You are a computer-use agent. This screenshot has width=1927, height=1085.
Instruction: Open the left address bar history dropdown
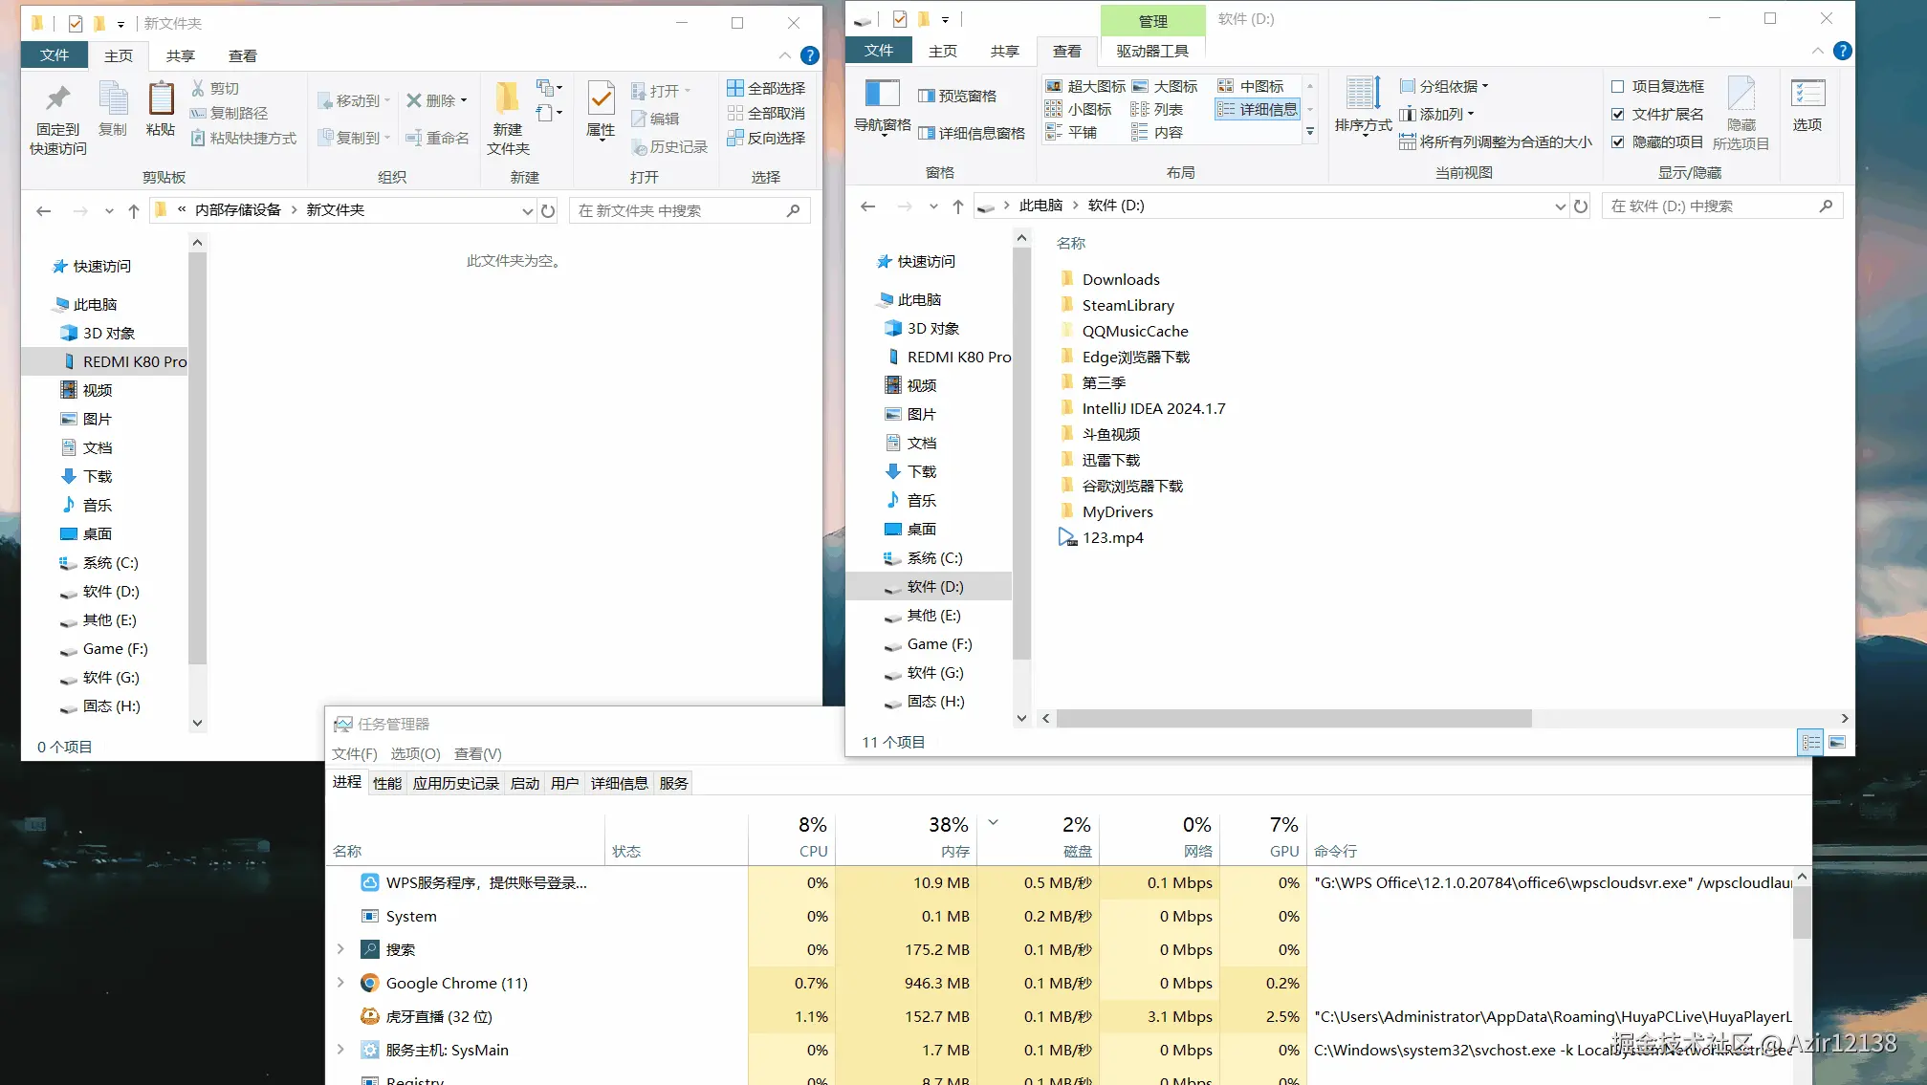[x=527, y=211]
